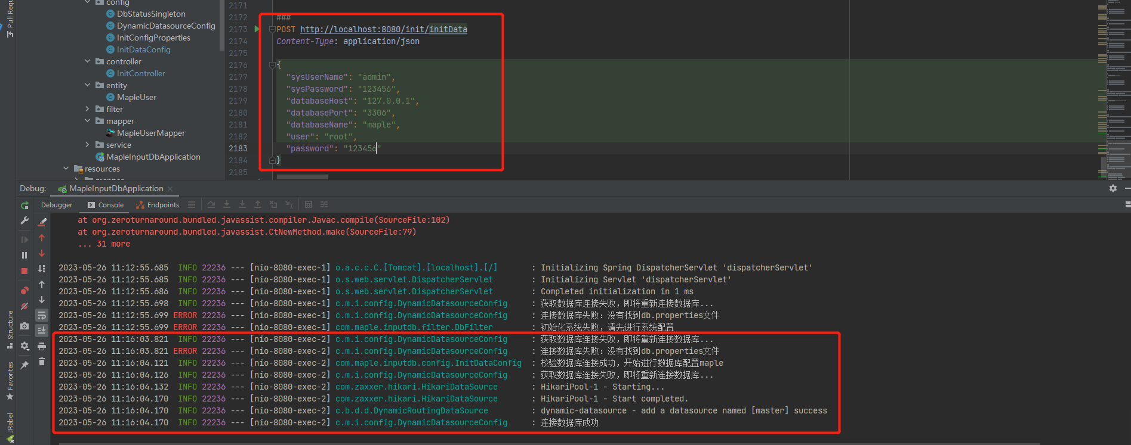
Task: Mute breakpoints in debug sidebar
Action: (x=24, y=306)
